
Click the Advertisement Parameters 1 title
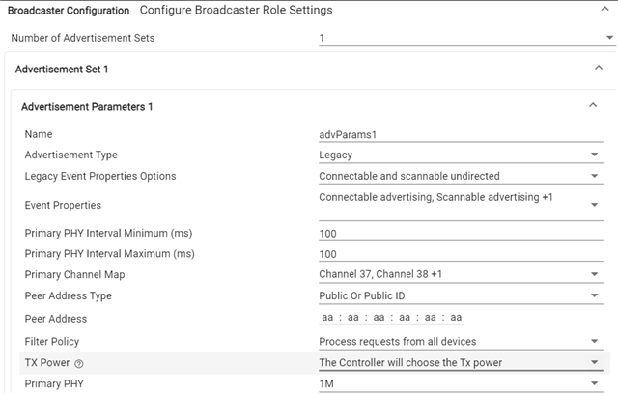(87, 107)
